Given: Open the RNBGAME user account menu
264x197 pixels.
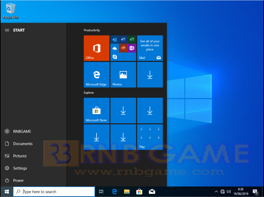Looking at the screenshot, I should (x=33, y=131).
